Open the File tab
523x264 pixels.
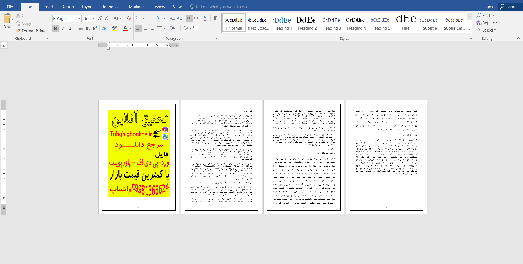[x=10, y=7]
